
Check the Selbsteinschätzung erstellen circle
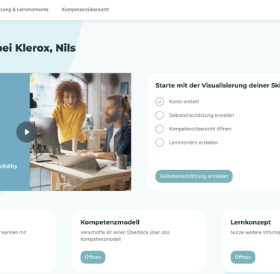[x=160, y=115]
